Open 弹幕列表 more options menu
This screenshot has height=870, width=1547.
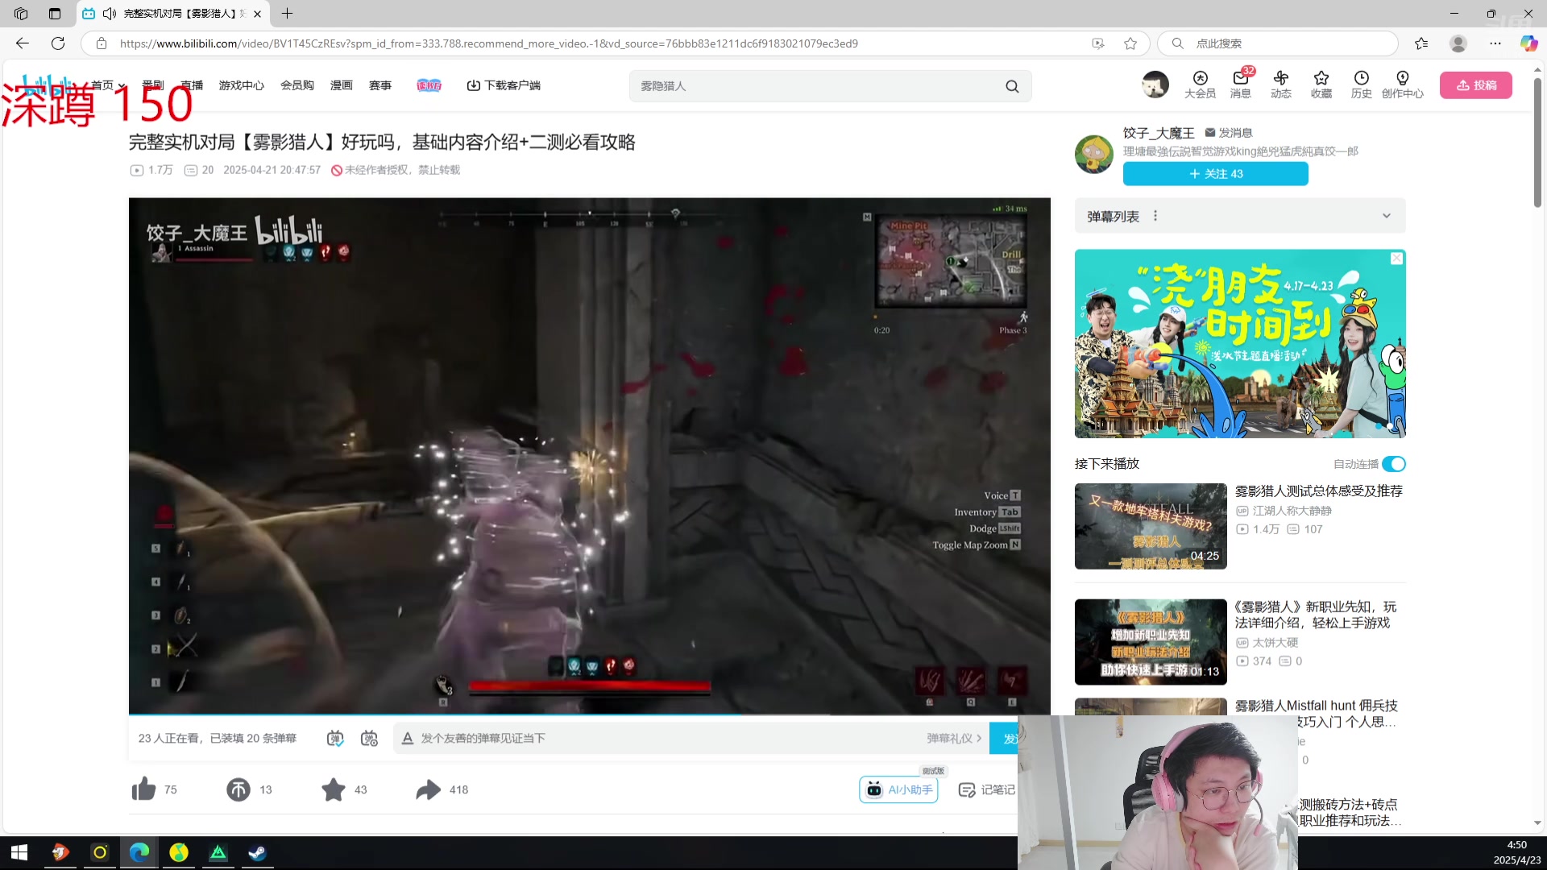click(1155, 216)
